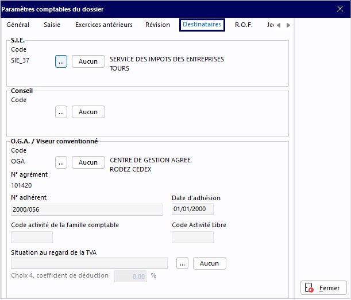Viewport: 351px width, 300px height.
Task: Click Aucun next to OGA code
Action: (88, 162)
